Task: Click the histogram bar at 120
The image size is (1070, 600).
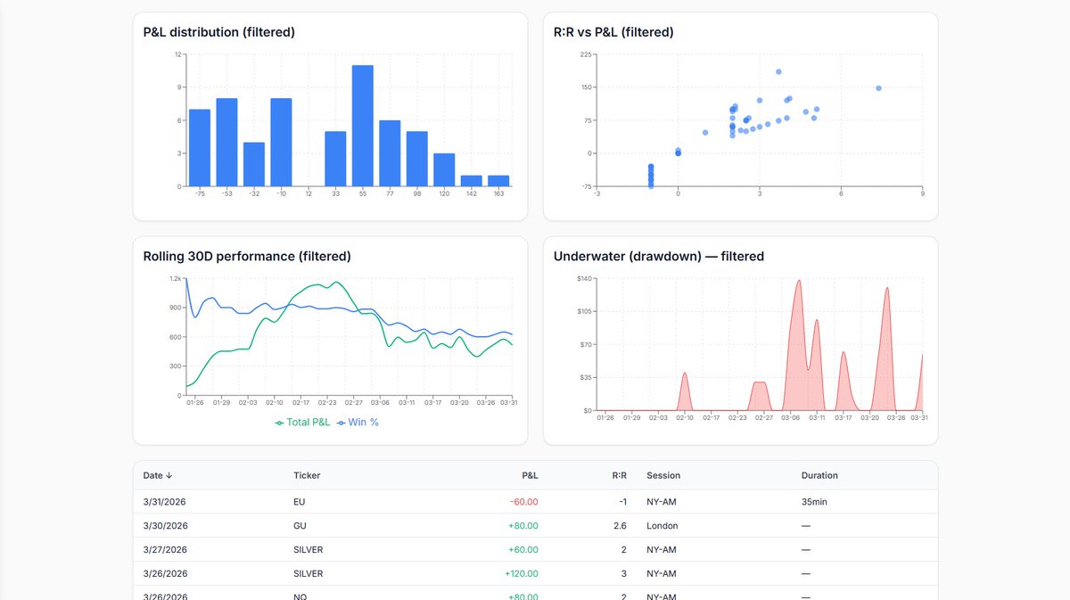Action: [444, 170]
